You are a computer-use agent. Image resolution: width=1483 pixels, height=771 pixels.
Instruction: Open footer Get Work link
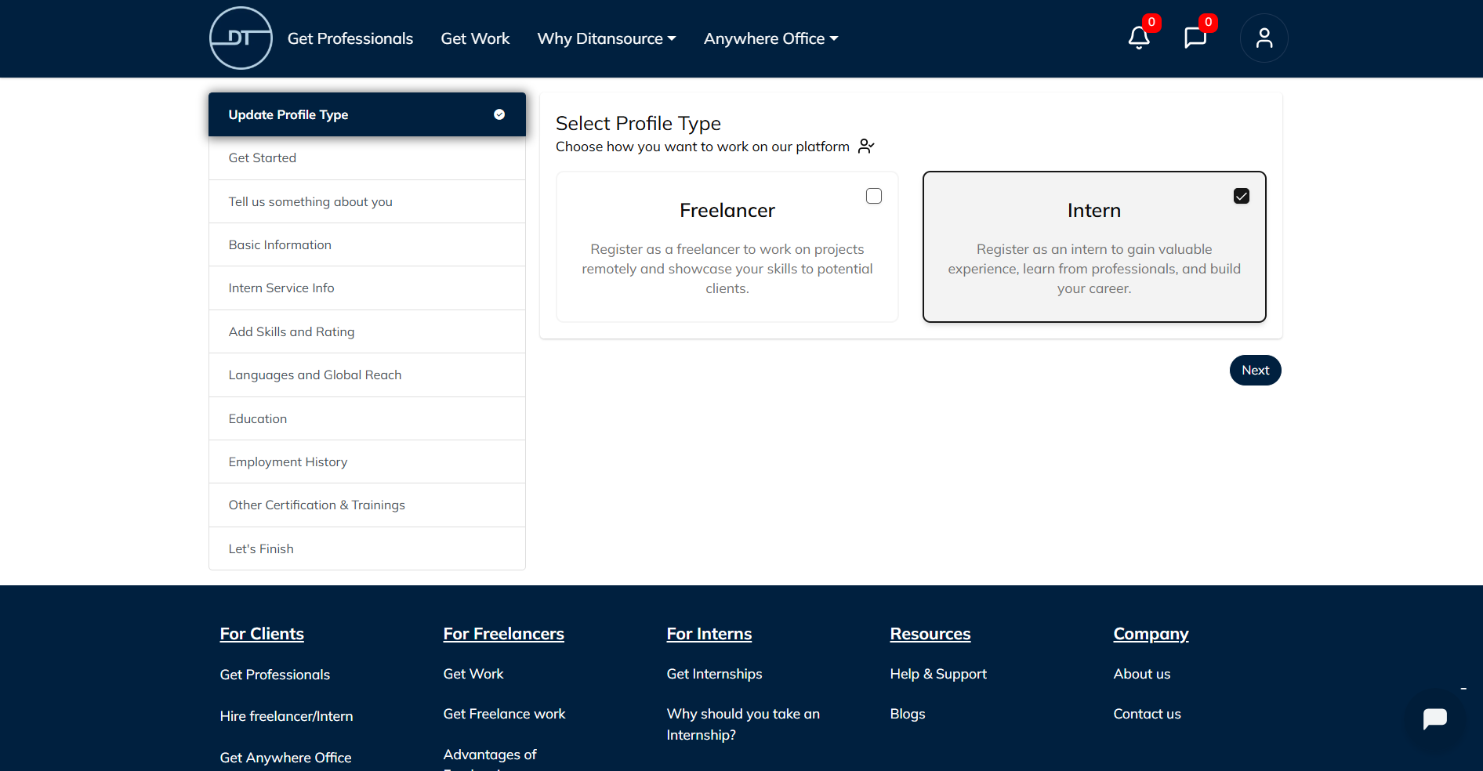tap(473, 674)
